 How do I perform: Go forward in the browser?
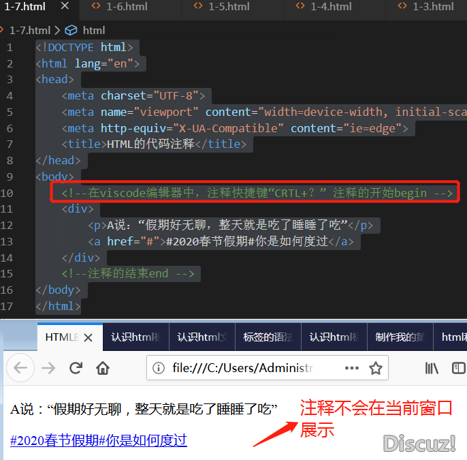coord(48,368)
